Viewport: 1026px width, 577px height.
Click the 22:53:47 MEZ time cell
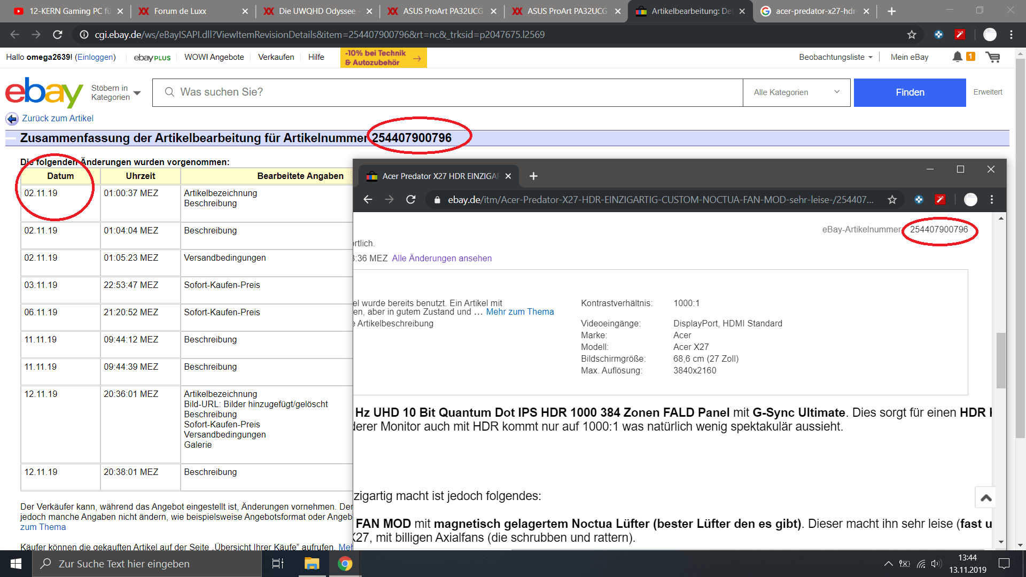pyautogui.click(x=140, y=290)
